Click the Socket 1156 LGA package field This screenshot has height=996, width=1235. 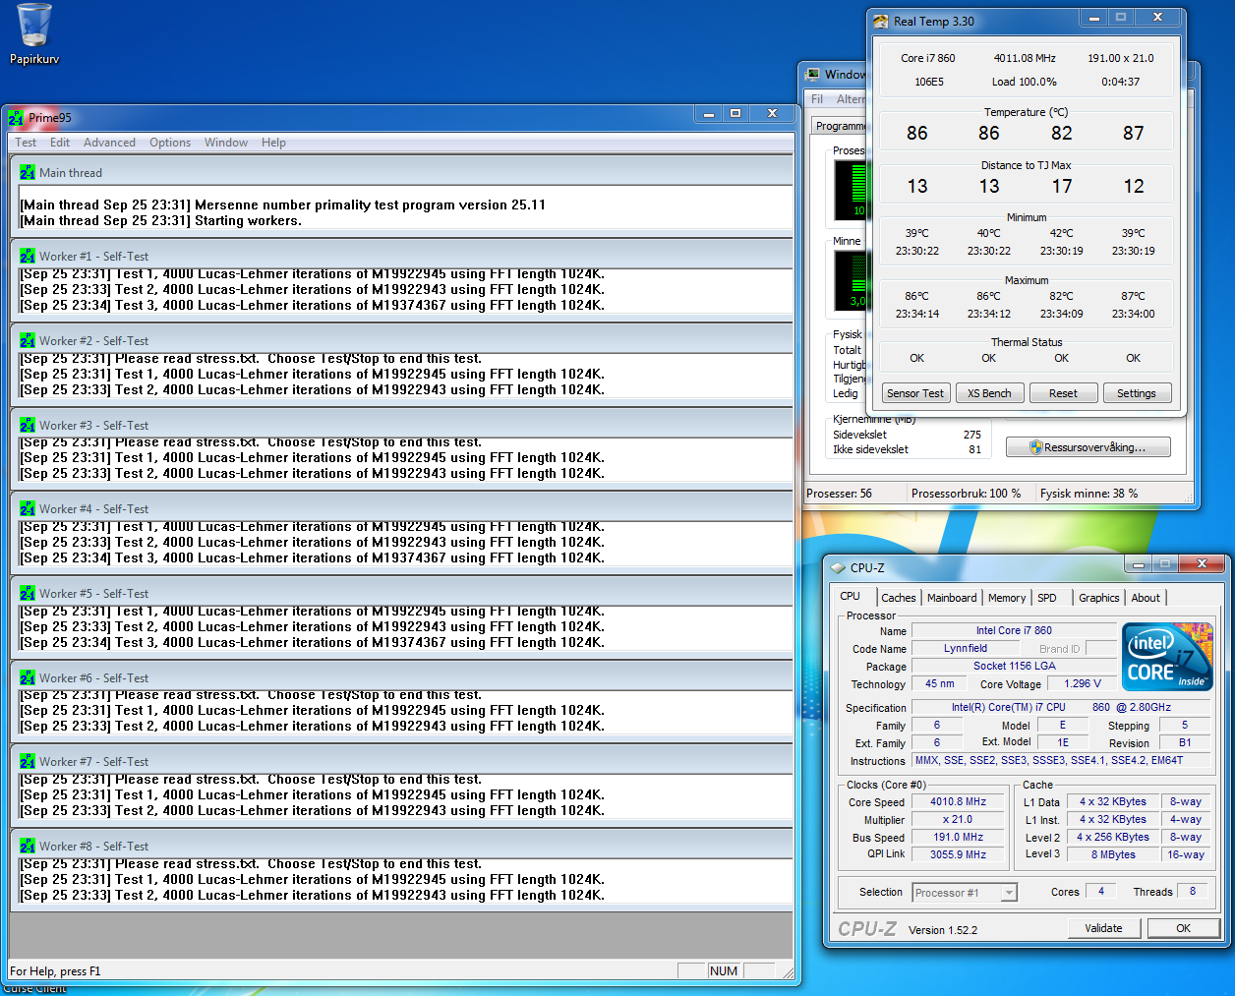click(1014, 666)
